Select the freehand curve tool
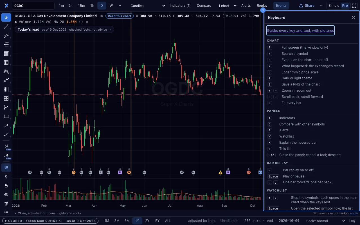 tap(6, 134)
